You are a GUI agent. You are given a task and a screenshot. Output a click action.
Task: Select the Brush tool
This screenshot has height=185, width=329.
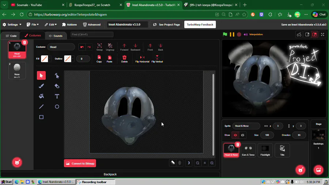click(x=41, y=86)
